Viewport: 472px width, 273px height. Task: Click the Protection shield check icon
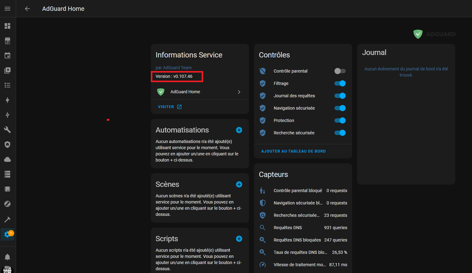263,120
